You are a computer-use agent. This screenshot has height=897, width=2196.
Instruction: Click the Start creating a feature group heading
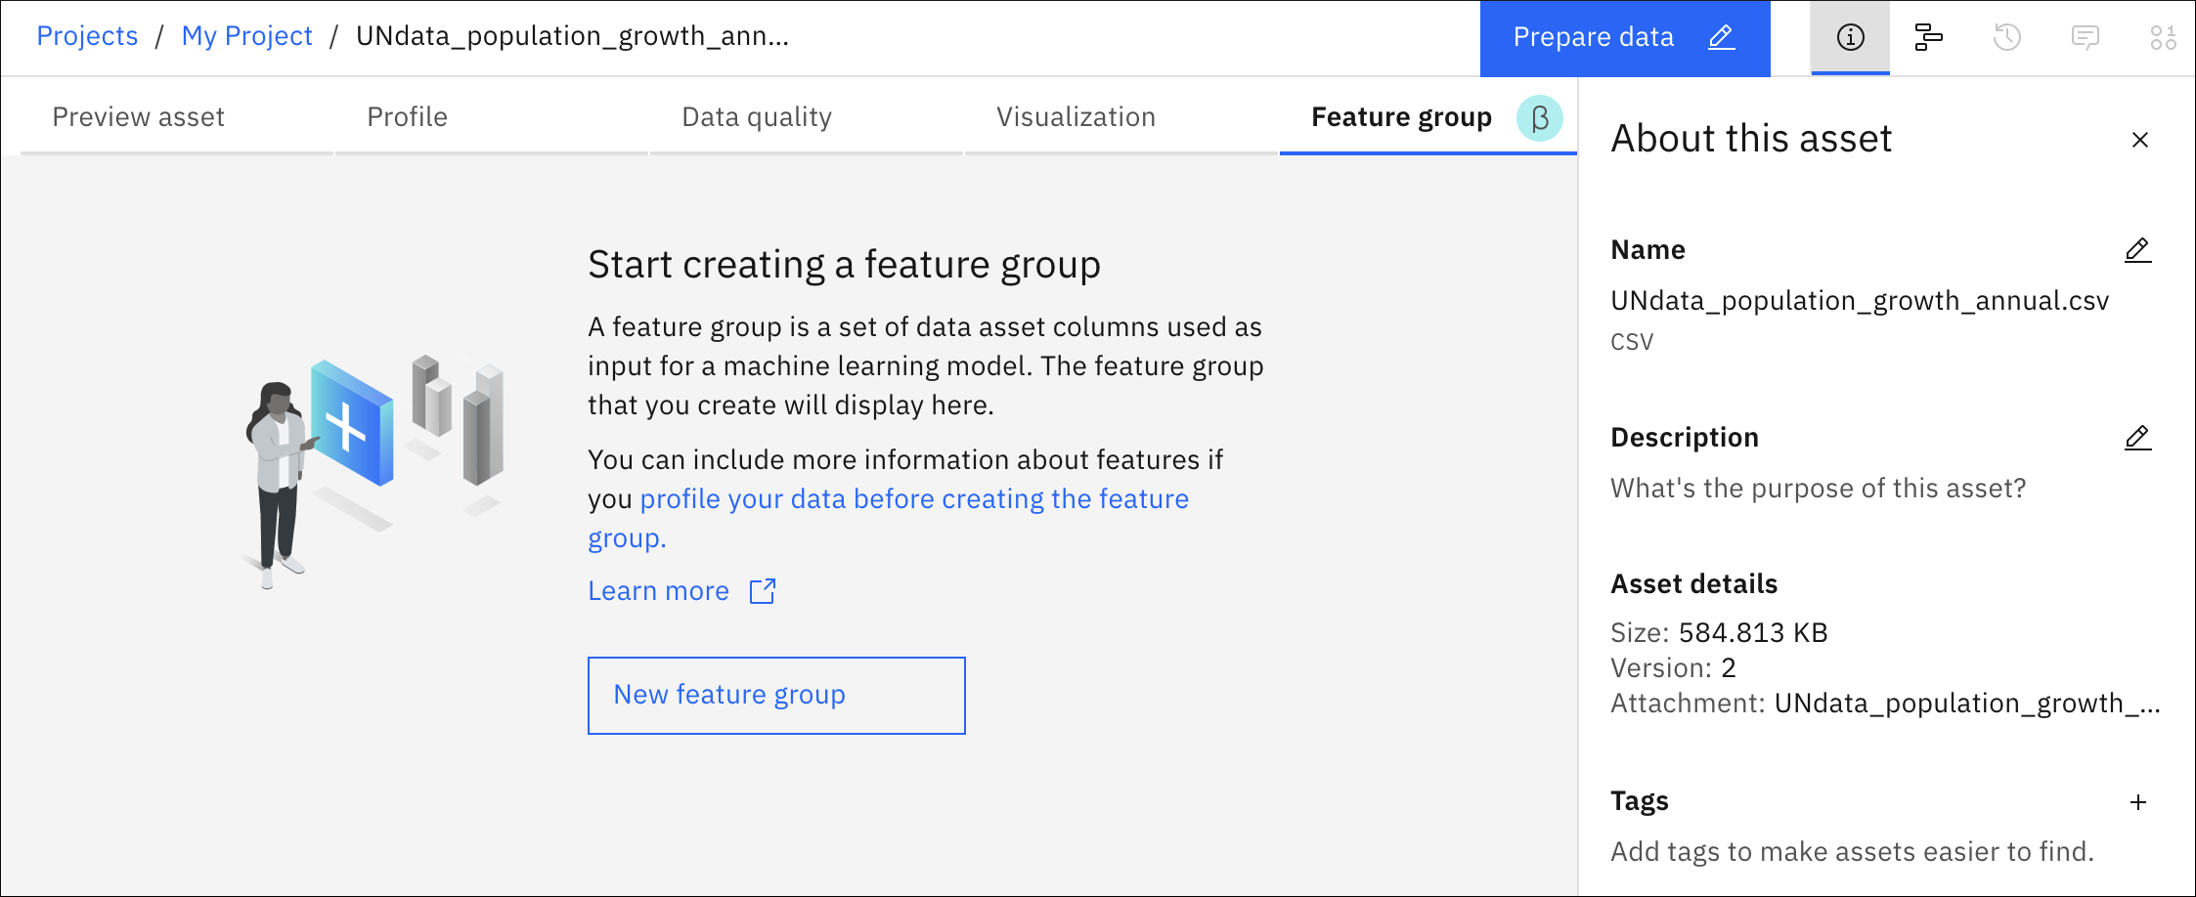tap(844, 265)
